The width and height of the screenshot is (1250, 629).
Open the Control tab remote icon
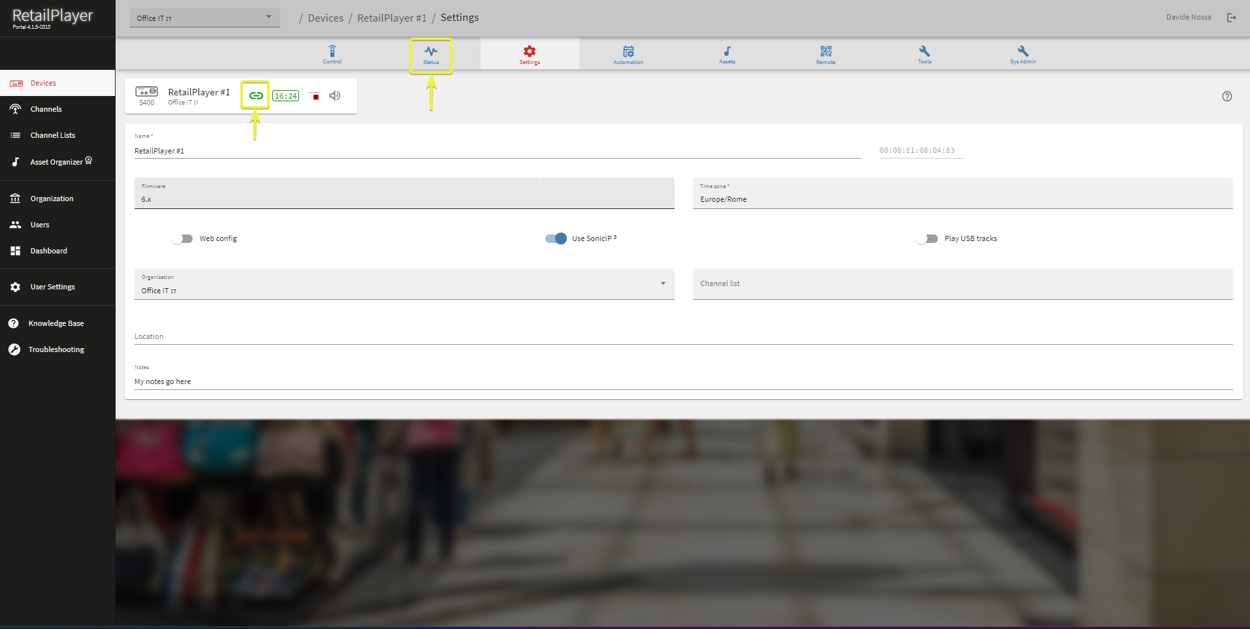coord(332,54)
